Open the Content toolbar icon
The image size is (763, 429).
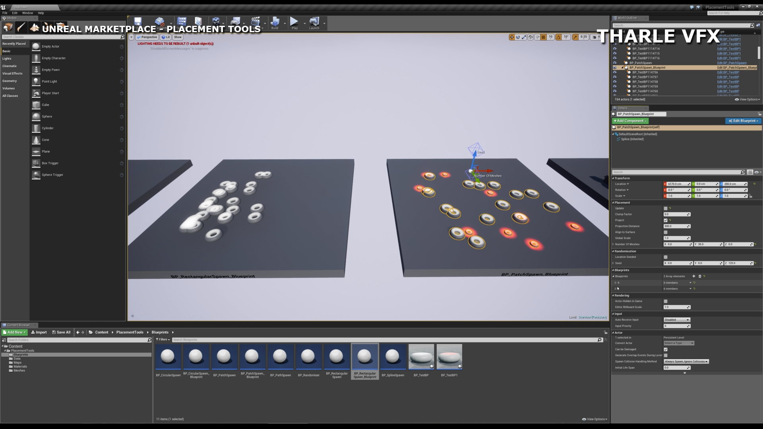pyautogui.click(x=182, y=22)
